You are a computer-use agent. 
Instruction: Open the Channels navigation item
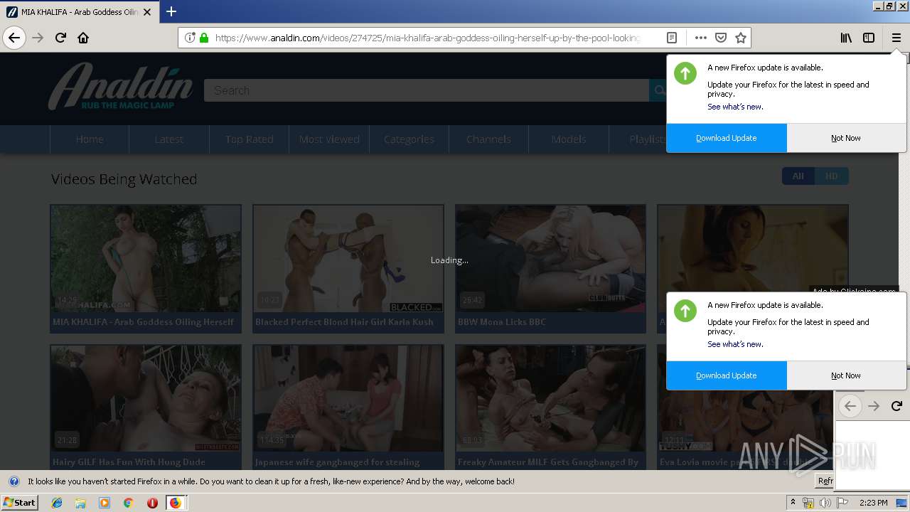pos(489,139)
